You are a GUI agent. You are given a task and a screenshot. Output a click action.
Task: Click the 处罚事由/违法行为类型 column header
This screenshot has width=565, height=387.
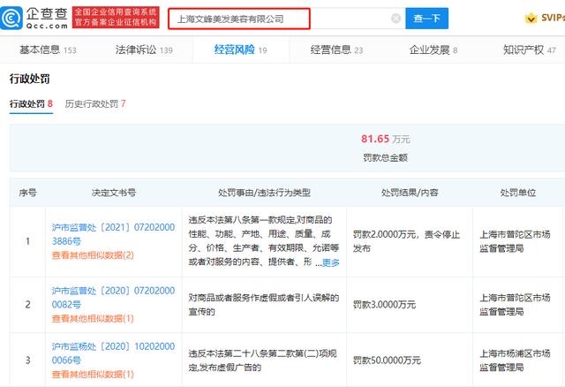(264, 193)
